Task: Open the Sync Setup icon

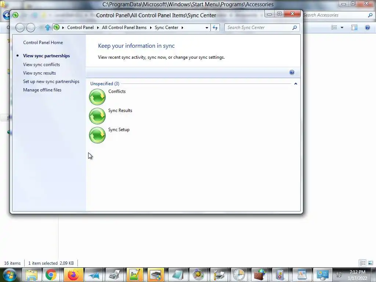Action: (97, 135)
